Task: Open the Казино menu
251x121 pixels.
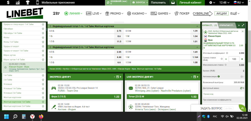Action: 137,14
